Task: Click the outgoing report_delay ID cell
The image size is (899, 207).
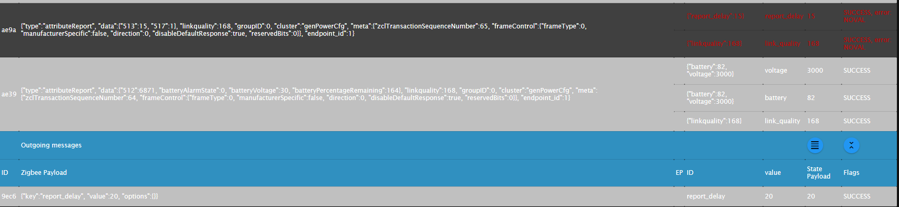Action: pos(706,196)
